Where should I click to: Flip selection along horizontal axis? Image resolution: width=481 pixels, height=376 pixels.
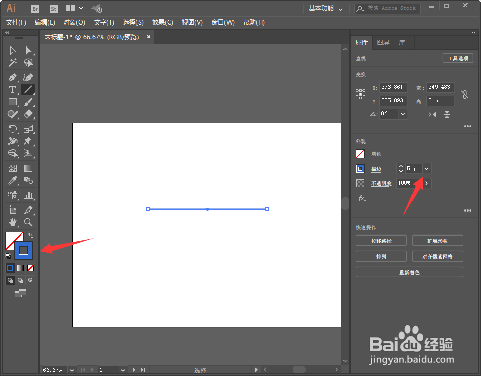(x=432, y=115)
